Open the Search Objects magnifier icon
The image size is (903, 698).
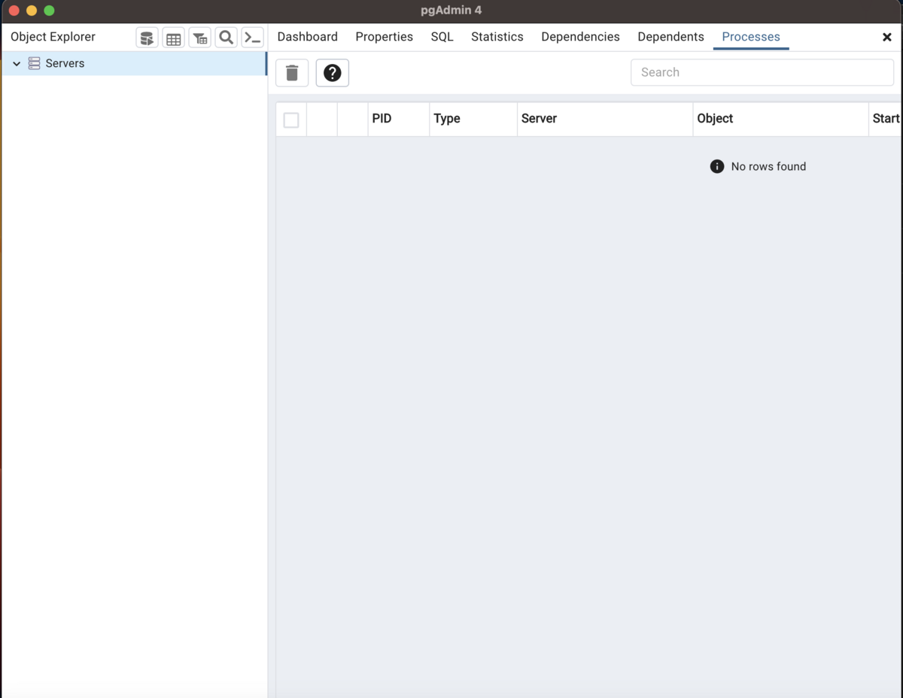point(226,38)
